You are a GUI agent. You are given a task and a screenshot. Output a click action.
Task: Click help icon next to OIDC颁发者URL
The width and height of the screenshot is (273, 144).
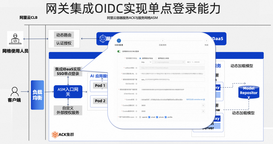[136, 74]
